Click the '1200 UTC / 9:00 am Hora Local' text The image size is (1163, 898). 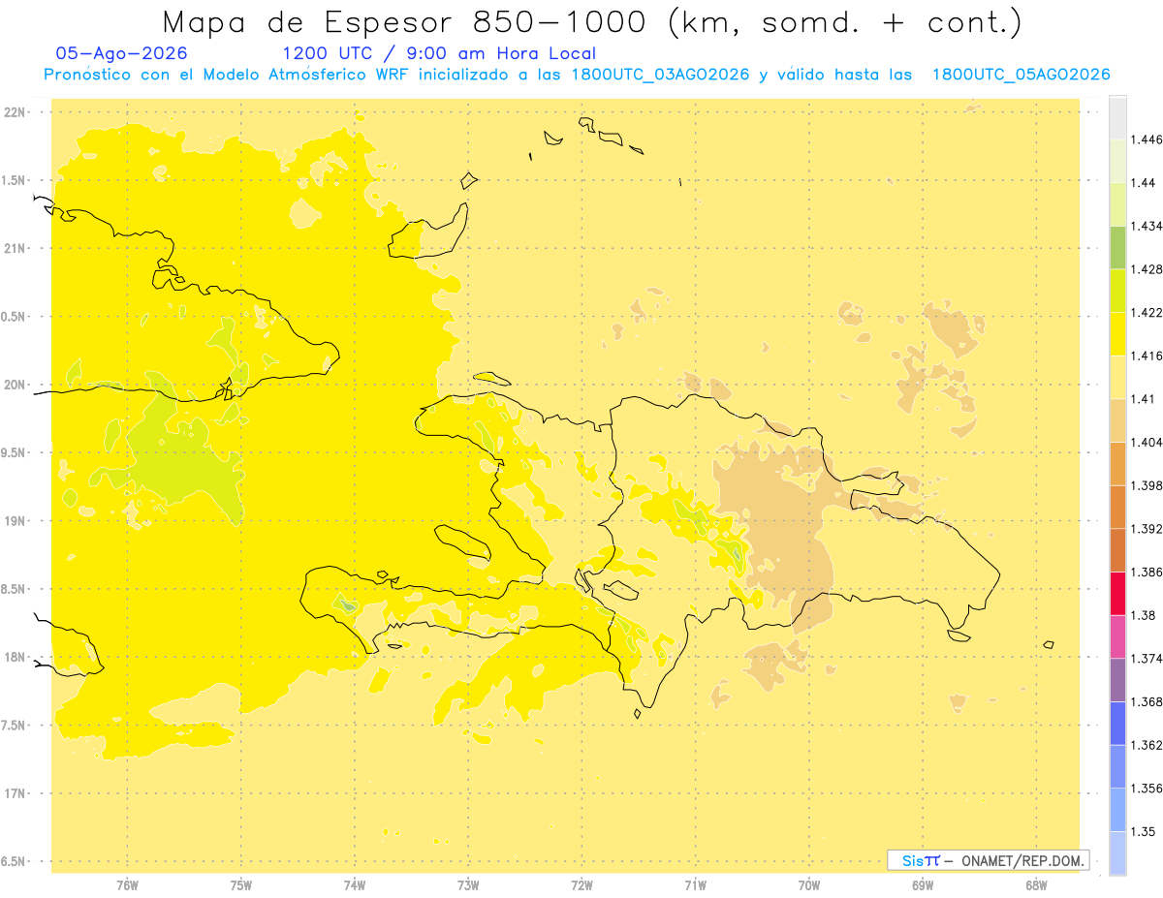(x=439, y=54)
